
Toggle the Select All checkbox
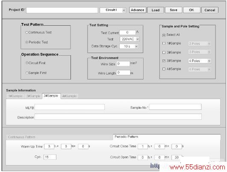164,35
